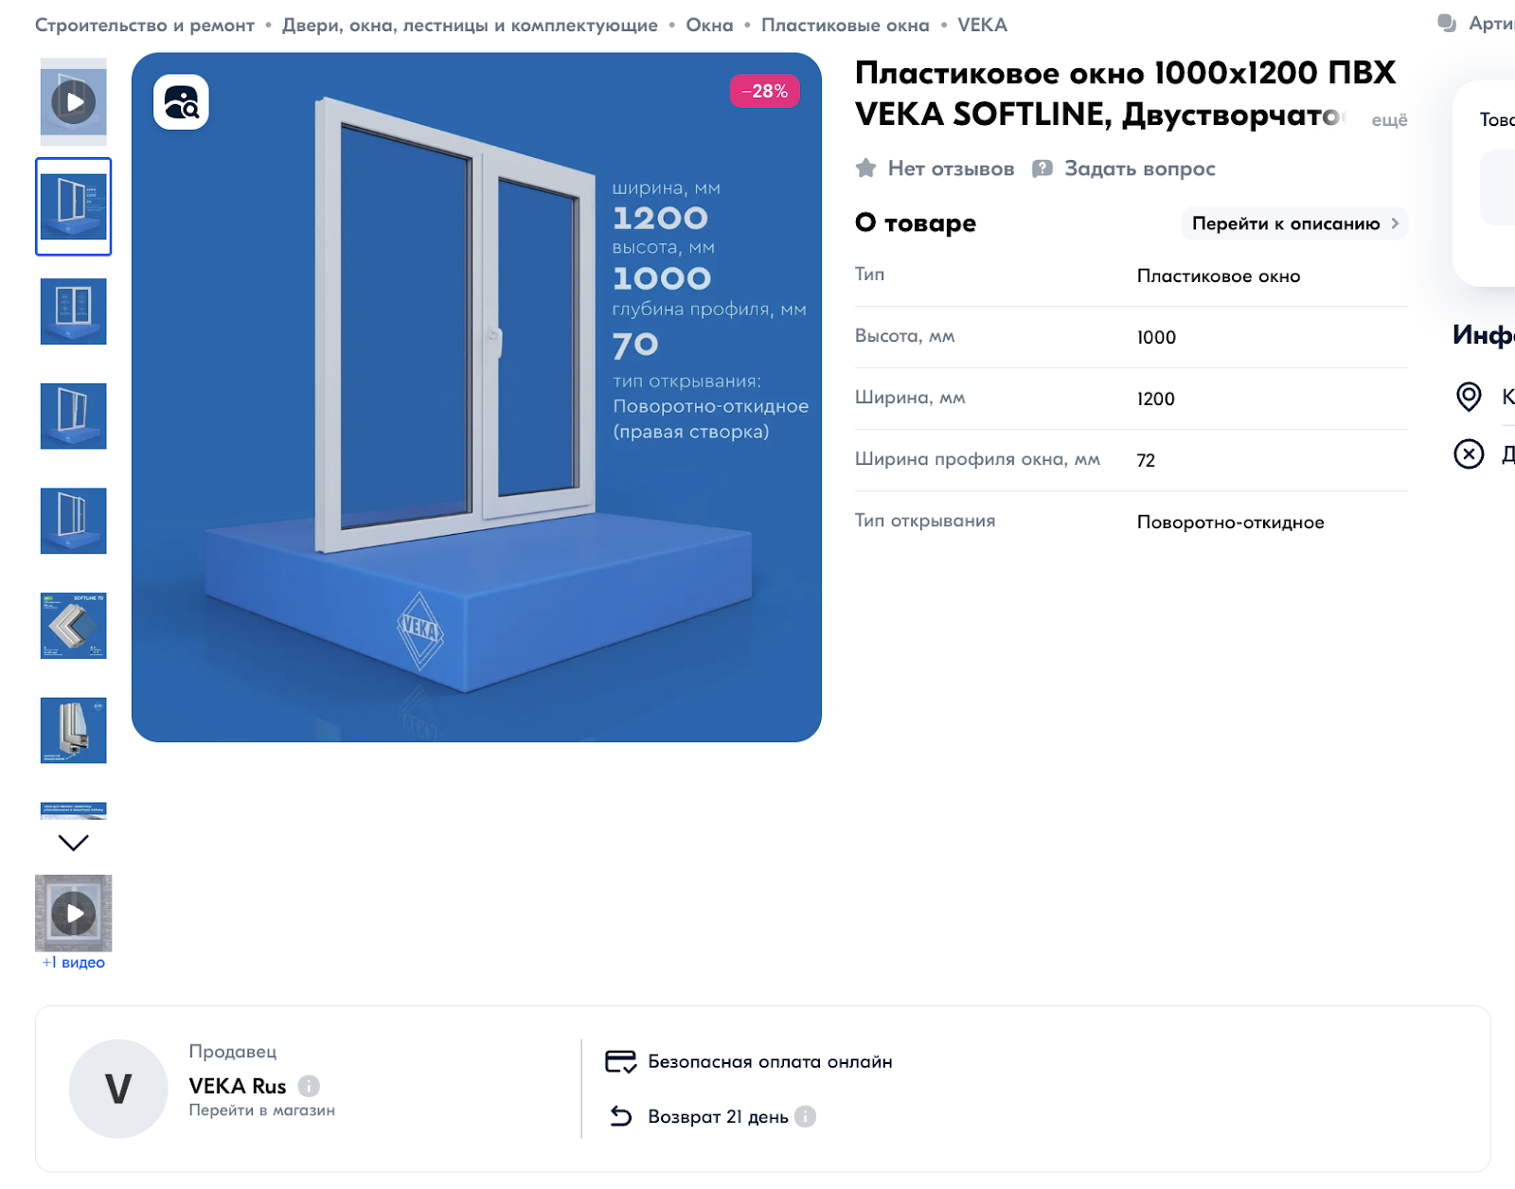Click the info icon next to VEKA Rus
The height and width of the screenshot is (1189, 1515).
[309, 1086]
